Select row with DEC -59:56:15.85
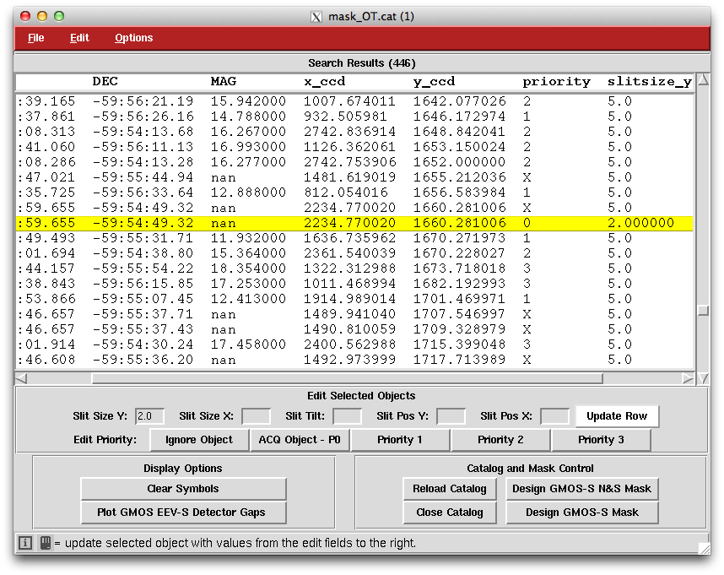 point(354,284)
